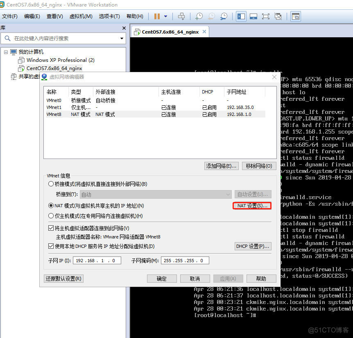This screenshot has width=353, height=338.
Task: Click the 子网掩码 input field
Action: click(185, 261)
